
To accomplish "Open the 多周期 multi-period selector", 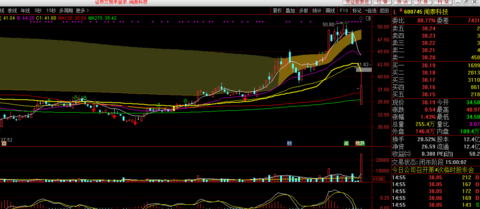I will click(66, 10).
